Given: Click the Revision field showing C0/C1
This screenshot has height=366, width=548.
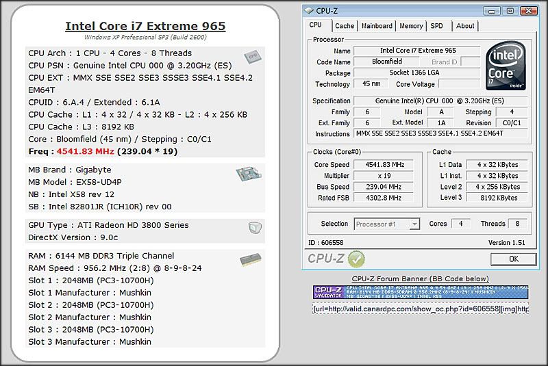Looking at the screenshot, I should [511, 123].
